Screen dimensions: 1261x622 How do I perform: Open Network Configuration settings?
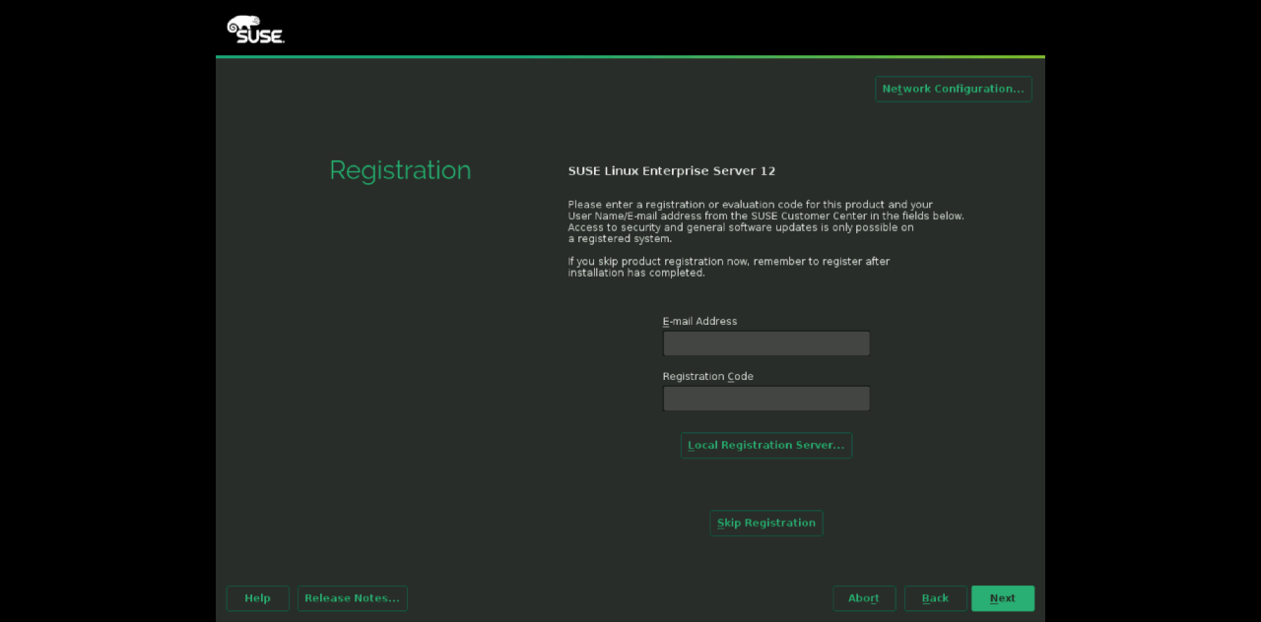[953, 89]
